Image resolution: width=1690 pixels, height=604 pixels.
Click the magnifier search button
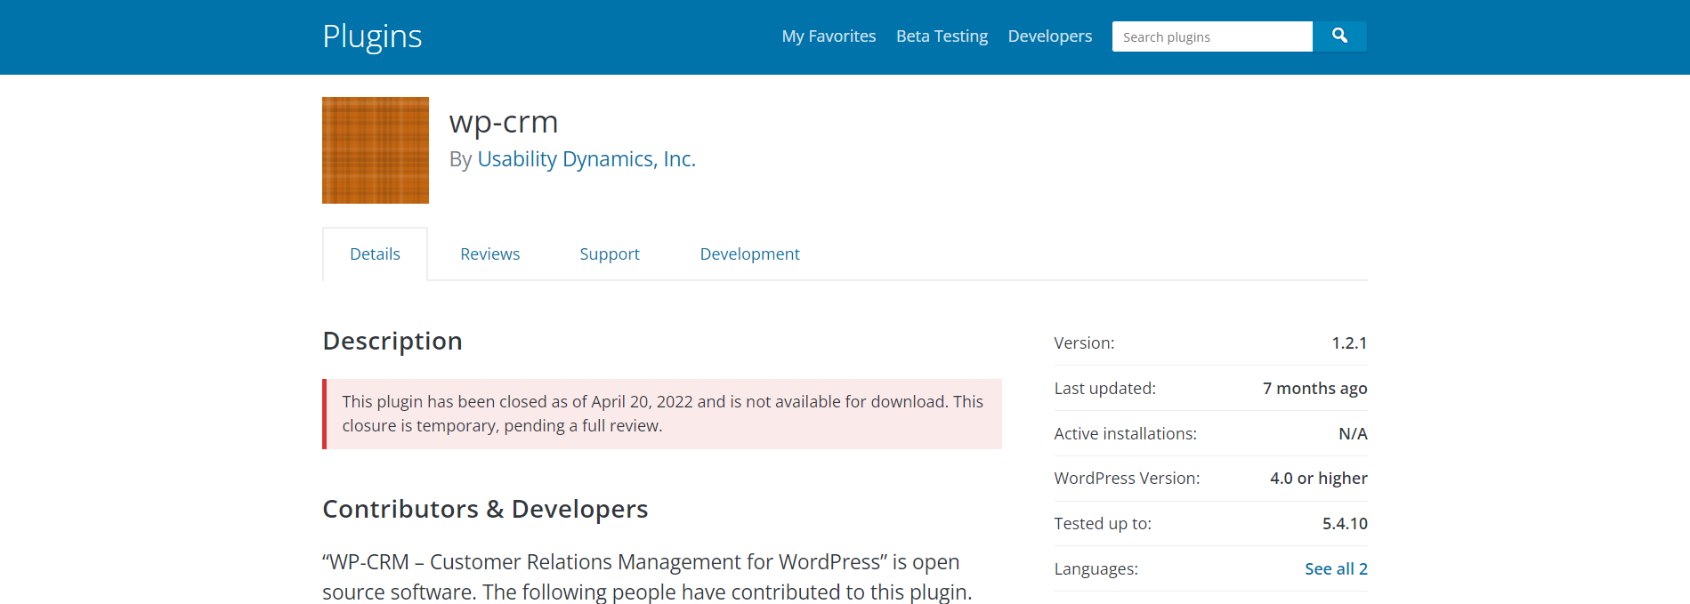tap(1339, 36)
